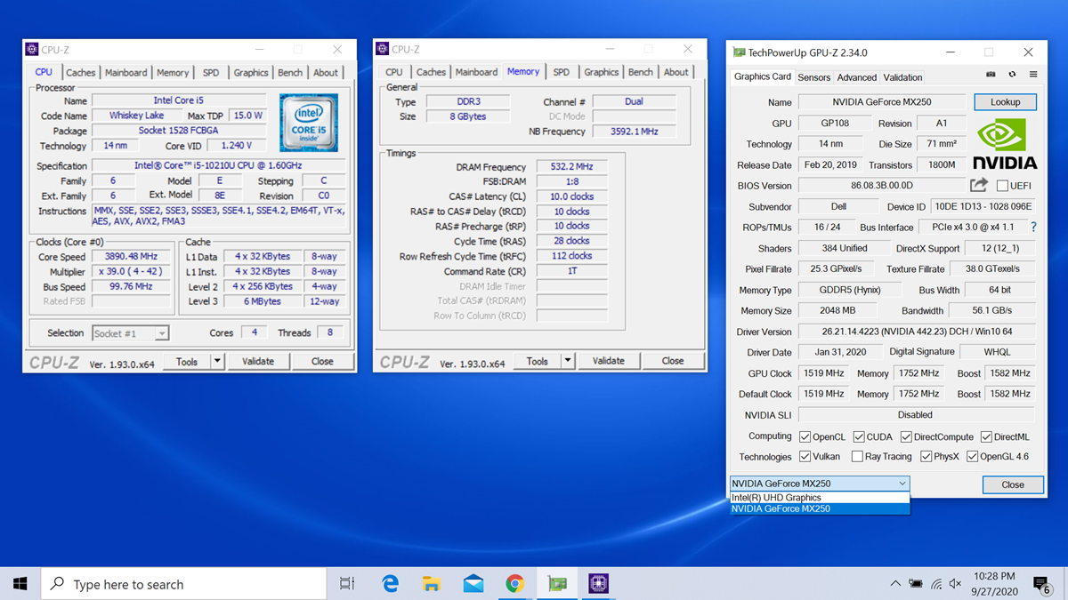Click the Close button in GPU-Z
The height and width of the screenshot is (600, 1068).
point(1013,484)
